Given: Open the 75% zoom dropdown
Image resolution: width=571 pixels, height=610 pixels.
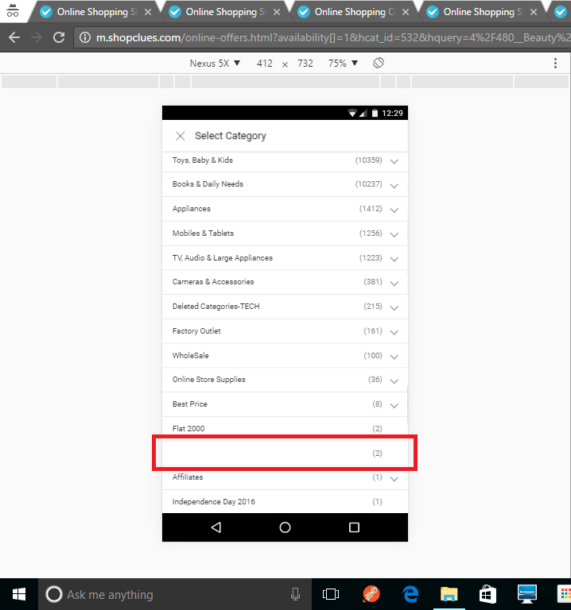Looking at the screenshot, I should [x=343, y=63].
